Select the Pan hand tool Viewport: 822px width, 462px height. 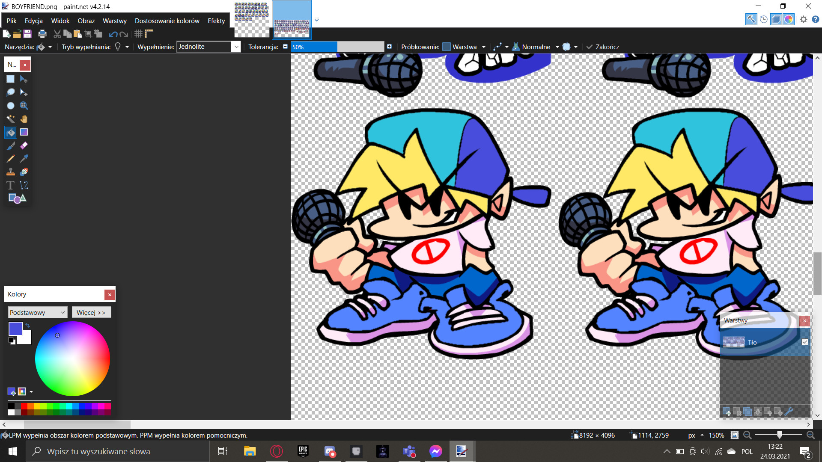[24, 119]
